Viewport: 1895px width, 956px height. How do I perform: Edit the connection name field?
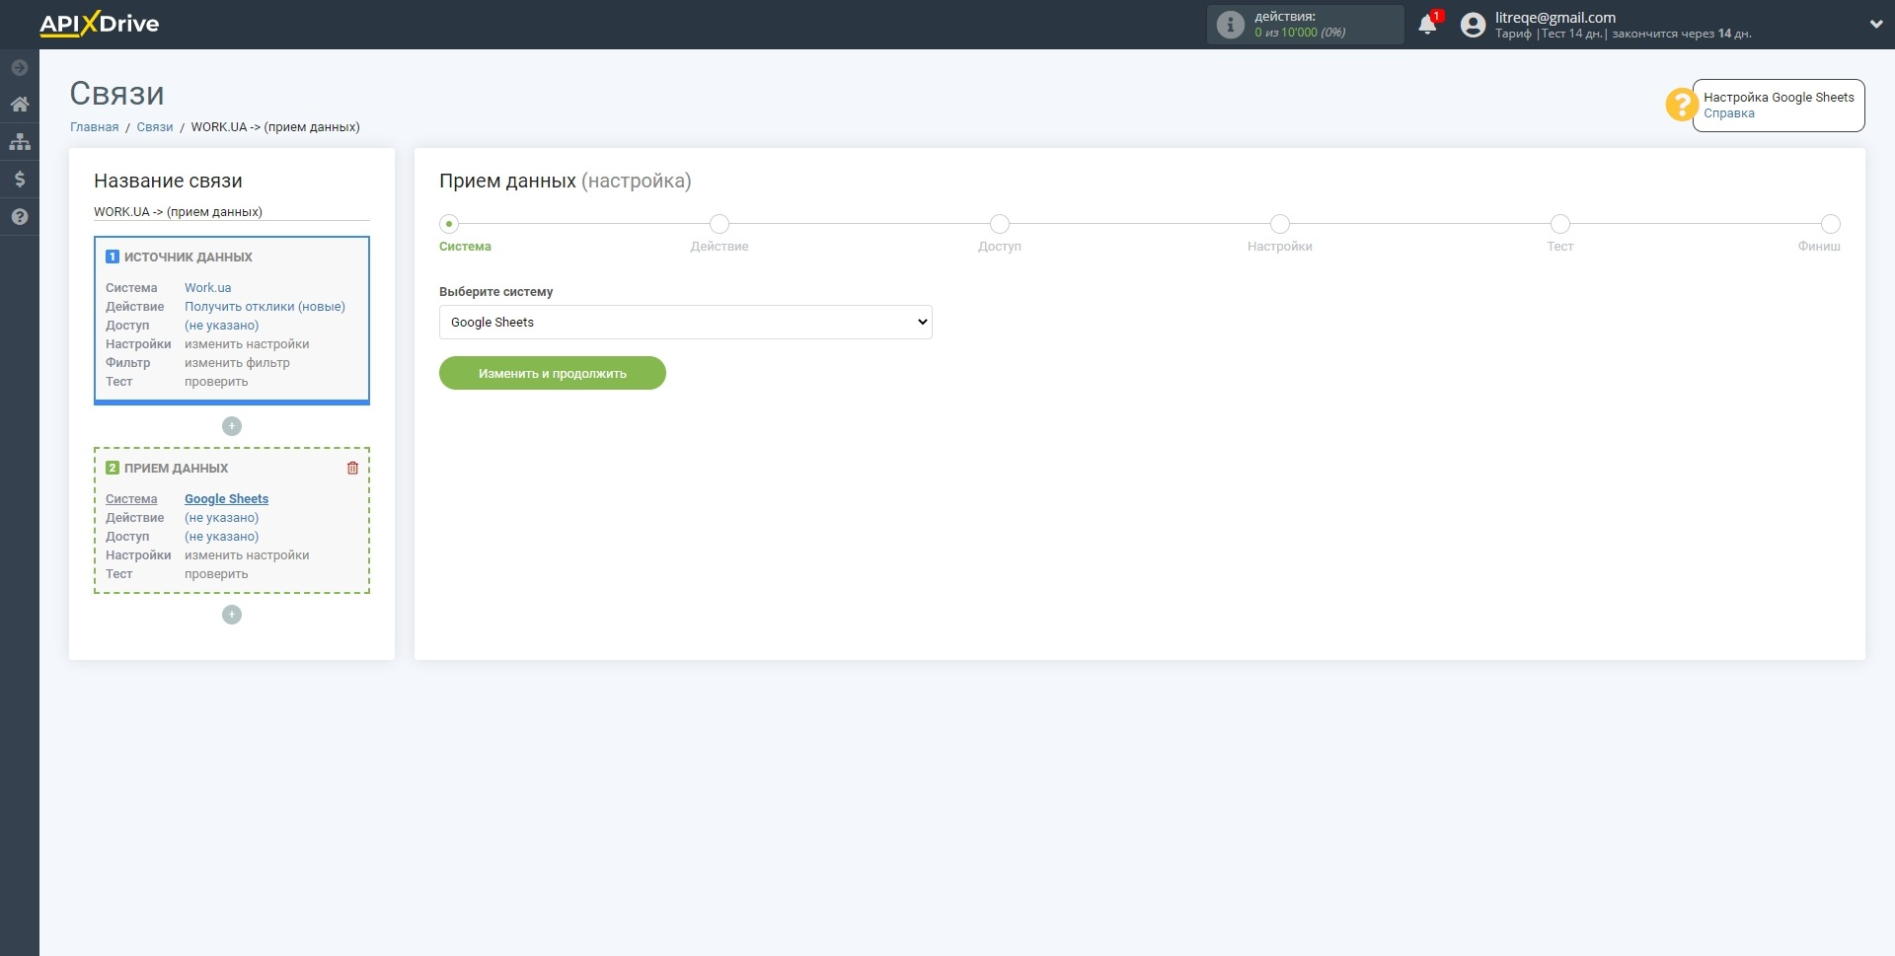point(232,212)
